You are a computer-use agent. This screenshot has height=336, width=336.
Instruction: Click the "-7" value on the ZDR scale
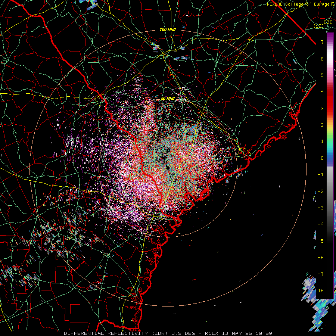point(321,274)
